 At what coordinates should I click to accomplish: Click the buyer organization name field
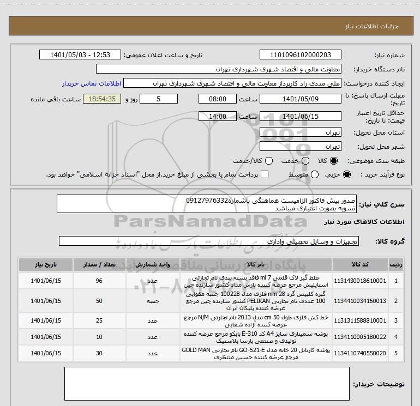(x=219, y=69)
